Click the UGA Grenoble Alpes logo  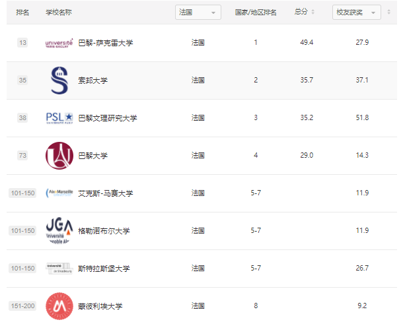tap(59, 230)
